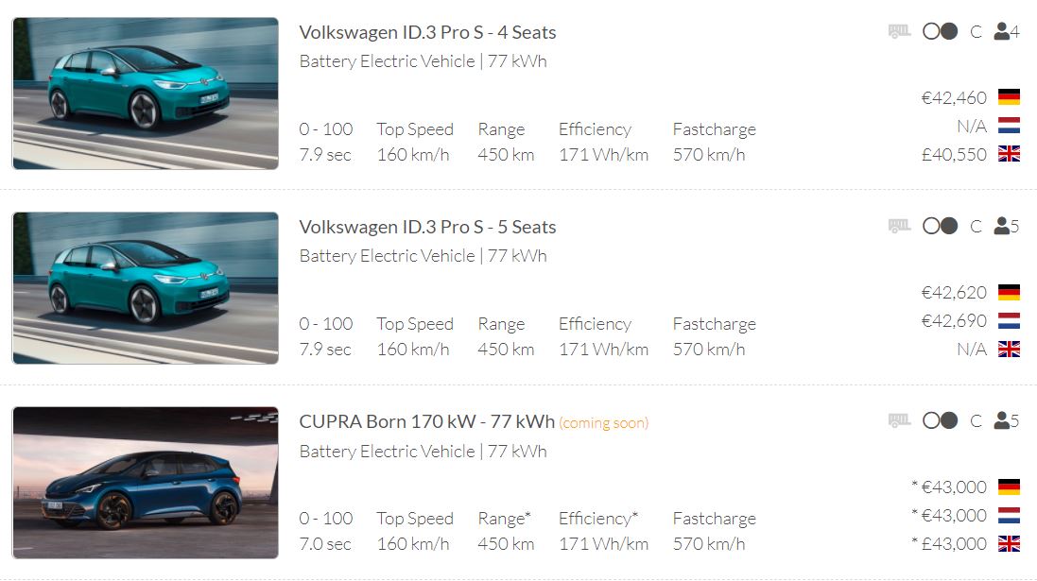This screenshot has height=581, width=1037.
Task: Click German flag beside €43,000 CUPRA price
Action: (x=1009, y=487)
